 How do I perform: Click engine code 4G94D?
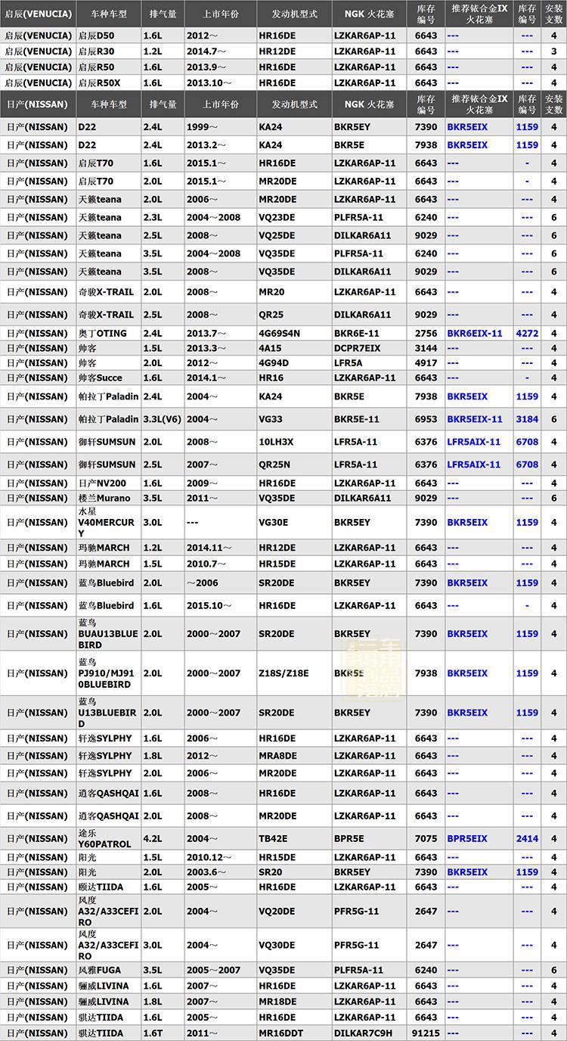274,363
